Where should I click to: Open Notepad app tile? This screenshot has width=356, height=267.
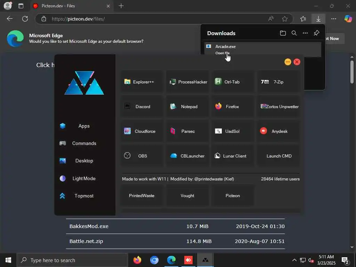[x=187, y=106]
